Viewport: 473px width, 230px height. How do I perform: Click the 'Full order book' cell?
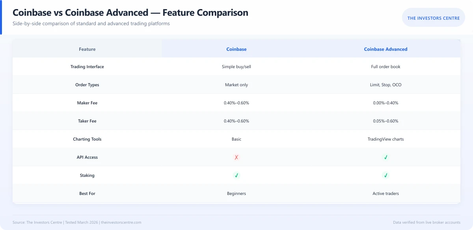point(385,67)
